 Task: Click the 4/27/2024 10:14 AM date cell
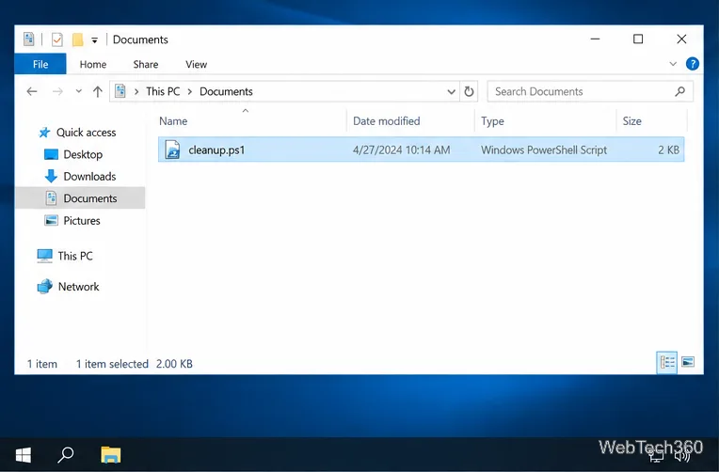click(x=401, y=149)
